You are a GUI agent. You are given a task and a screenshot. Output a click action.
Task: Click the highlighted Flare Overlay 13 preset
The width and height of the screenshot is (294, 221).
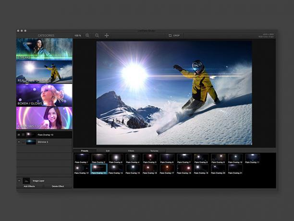pyautogui.click(x=99, y=169)
